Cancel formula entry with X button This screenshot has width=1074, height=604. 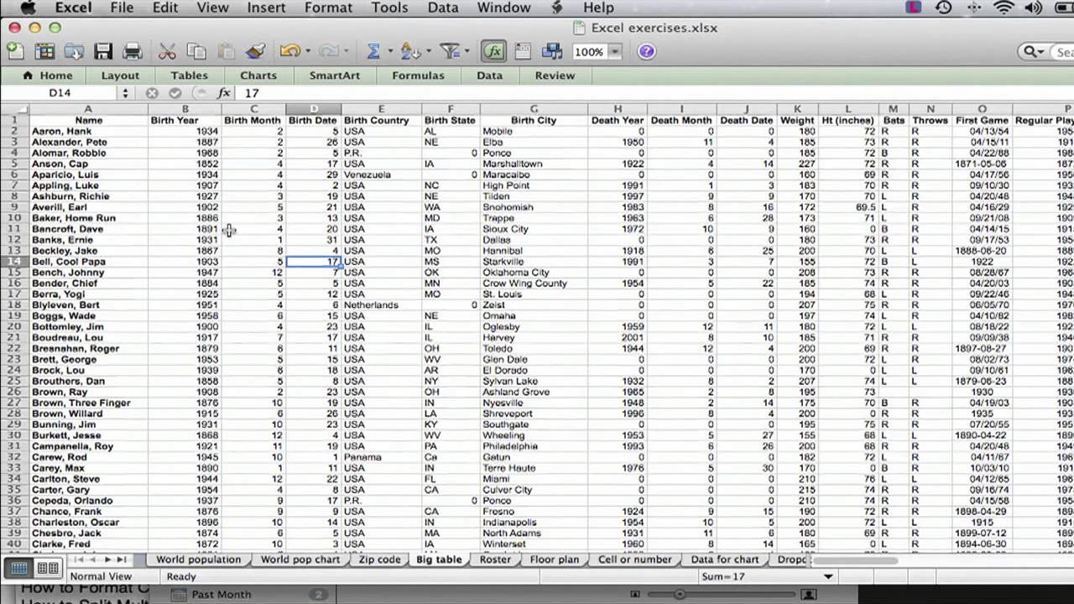tap(152, 93)
